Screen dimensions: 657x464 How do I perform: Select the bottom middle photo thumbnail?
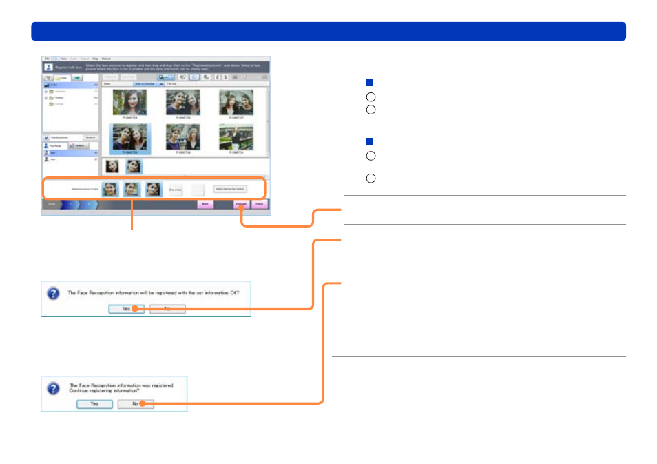pos(183,137)
